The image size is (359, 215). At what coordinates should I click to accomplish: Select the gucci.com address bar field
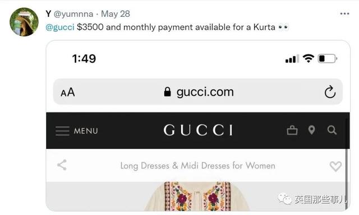click(x=198, y=92)
